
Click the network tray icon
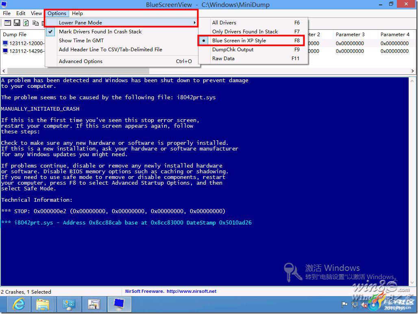click(x=355, y=304)
